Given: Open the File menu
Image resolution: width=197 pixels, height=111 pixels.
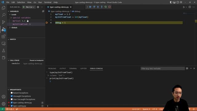Looking at the screenshot, I should click(8, 2).
